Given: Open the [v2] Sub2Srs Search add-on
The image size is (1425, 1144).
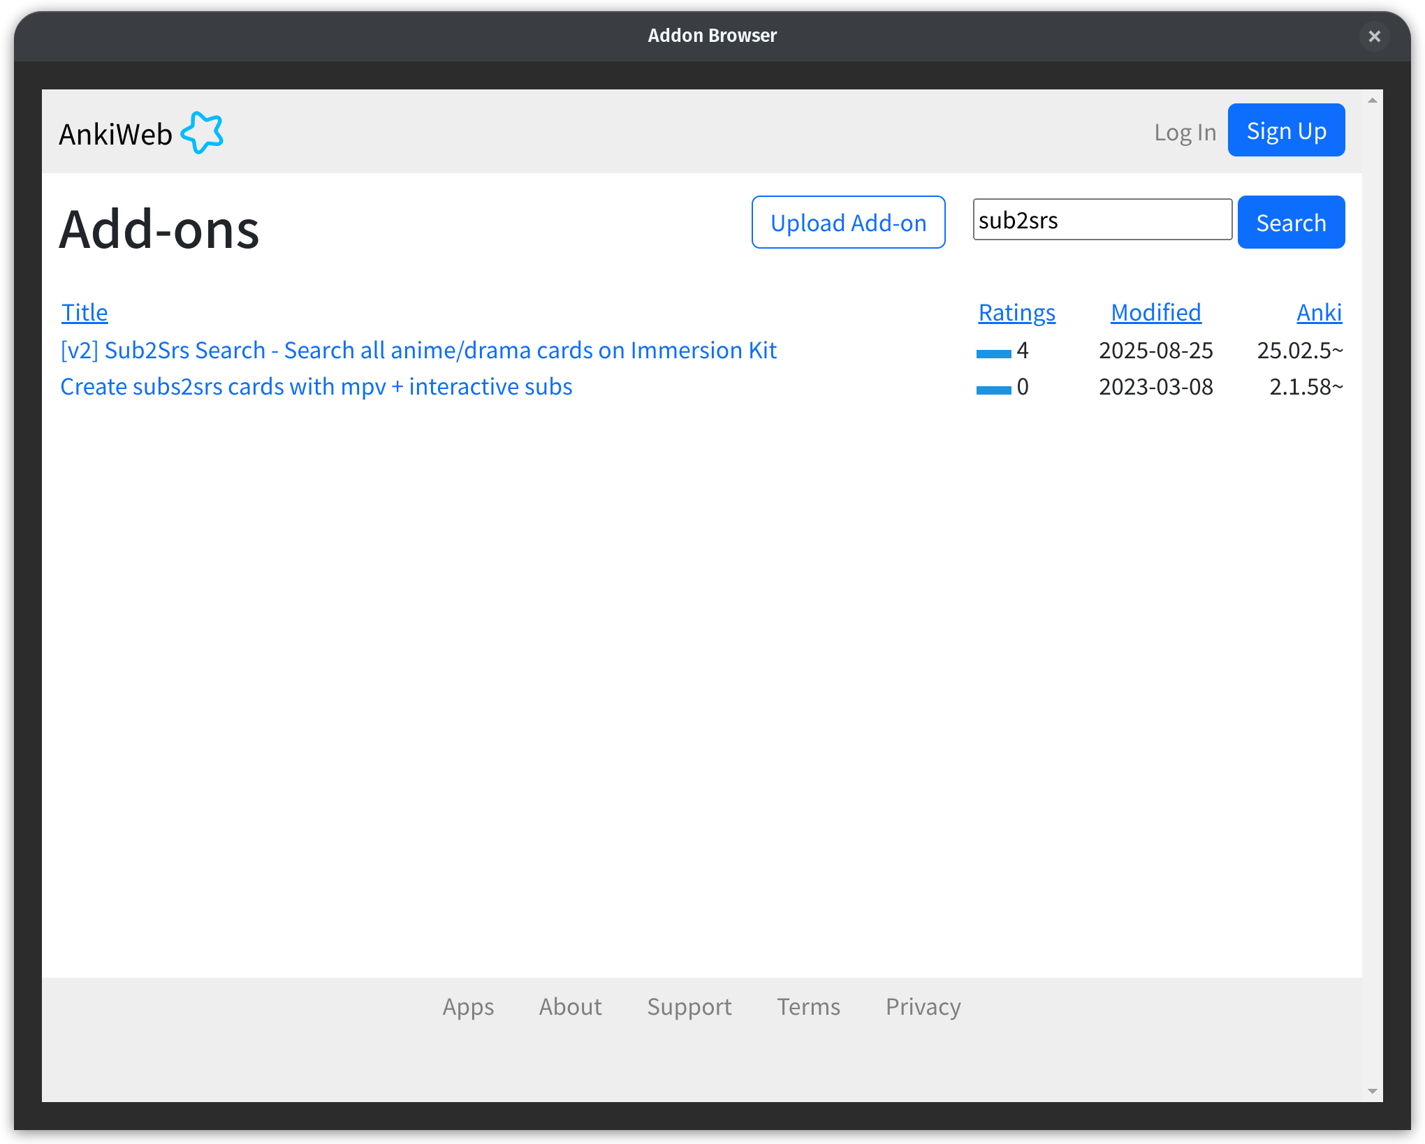Looking at the screenshot, I should (418, 350).
